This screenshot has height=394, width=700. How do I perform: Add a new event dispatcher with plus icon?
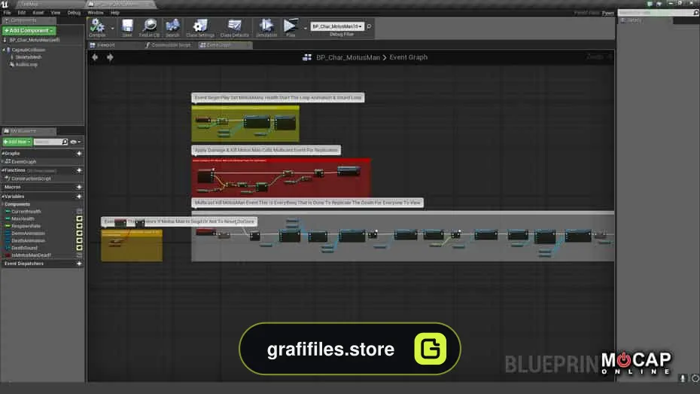click(x=79, y=264)
